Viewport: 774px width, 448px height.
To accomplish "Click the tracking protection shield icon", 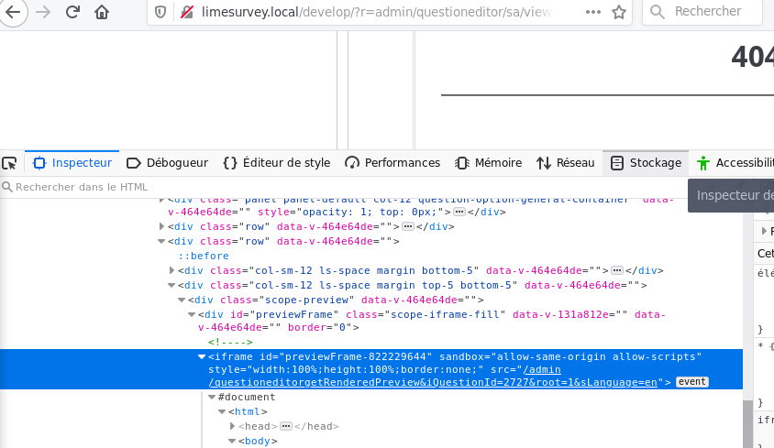I will (x=160, y=12).
